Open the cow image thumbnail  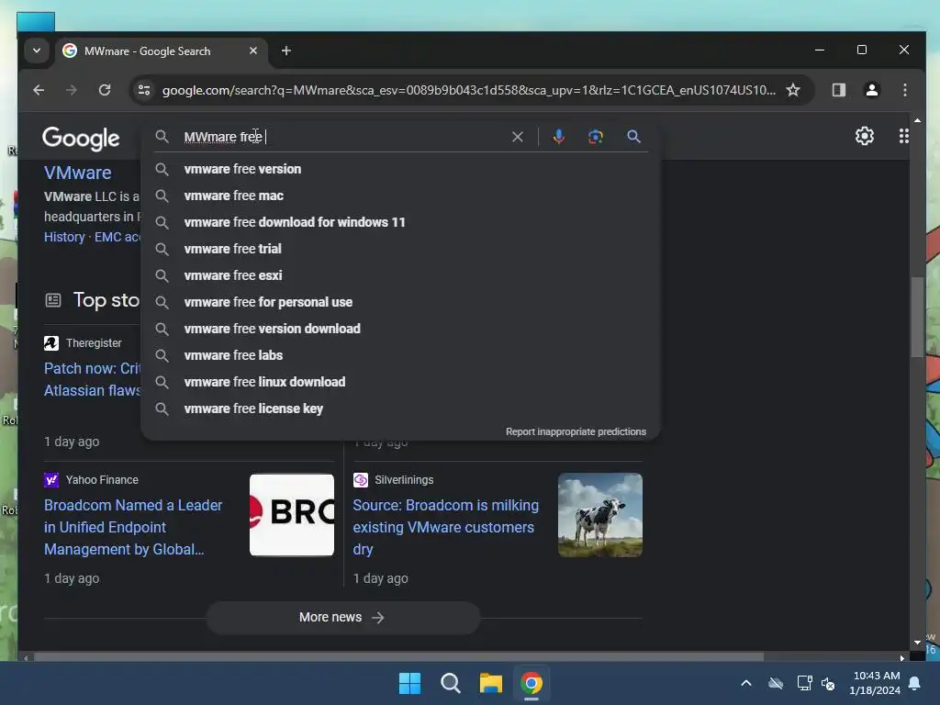point(600,515)
